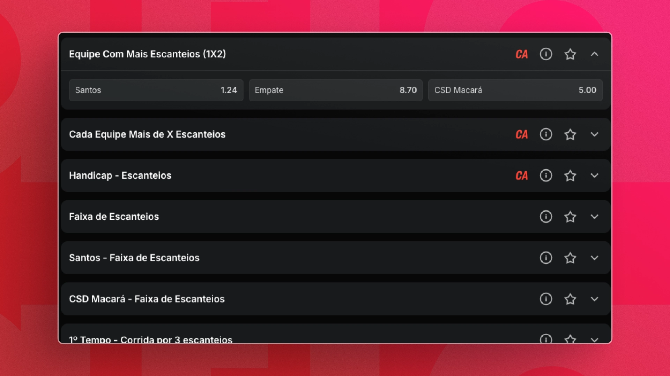Star the Cada Equipe Mais de X Escanteios market
670x376 pixels.
pyautogui.click(x=570, y=134)
